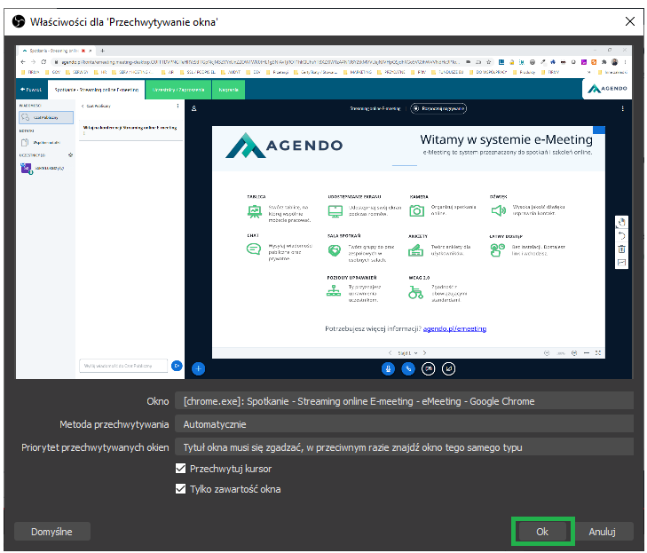Click the Anuluj button
This screenshot has height=553, width=647.
click(x=602, y=532)
